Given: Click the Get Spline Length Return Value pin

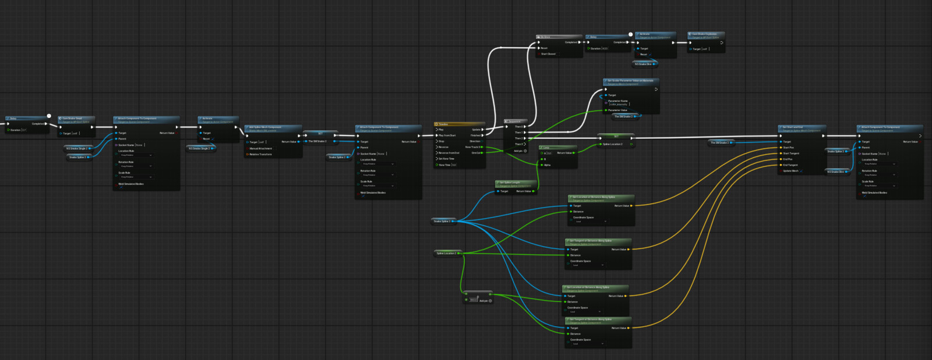Looking at the screenshot, I should [x=533, y=191].
